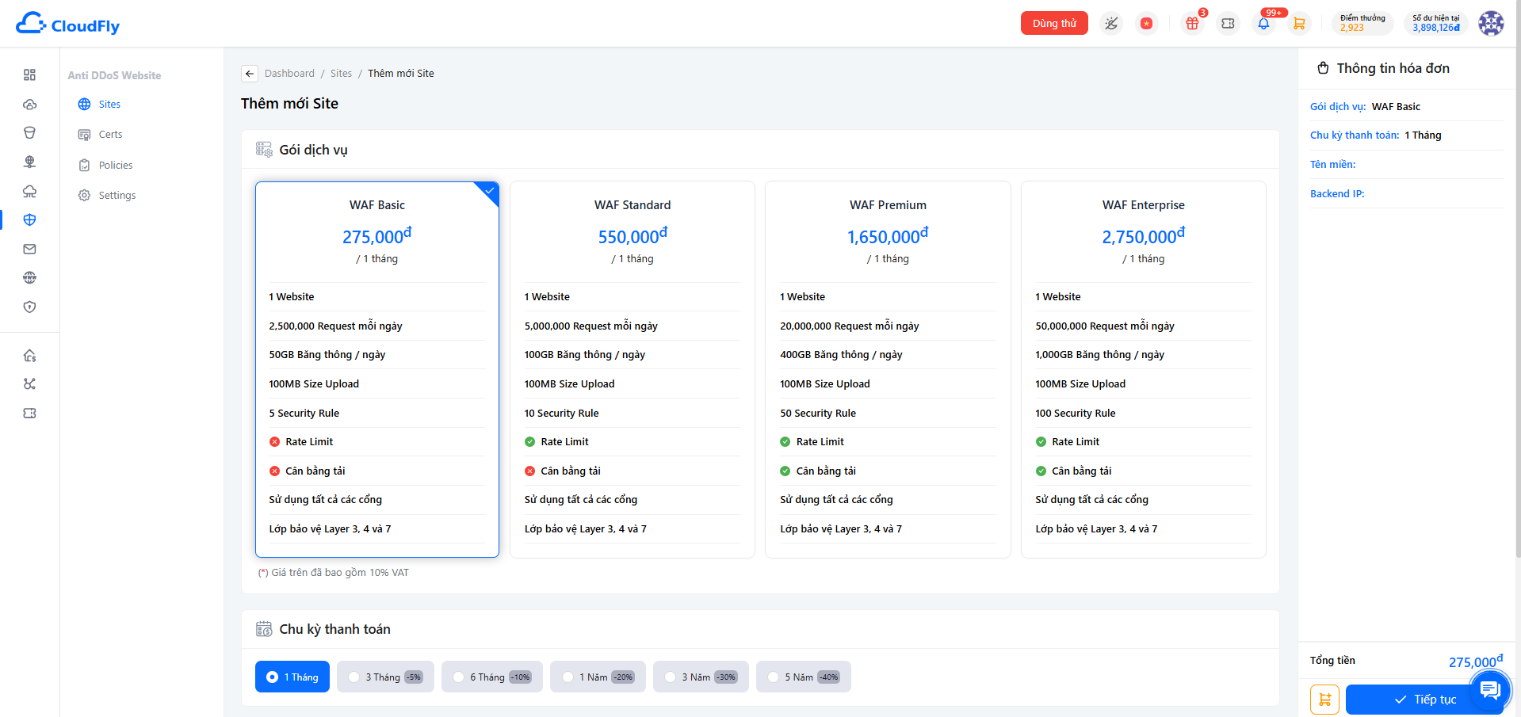Click the back arrow next to Dashboard breadcrumb
The width and height of the screenshot is (1521, 717).
tap(250, 74)
